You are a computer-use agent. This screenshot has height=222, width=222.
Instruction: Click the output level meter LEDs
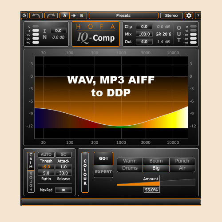(x=193, y=35)
